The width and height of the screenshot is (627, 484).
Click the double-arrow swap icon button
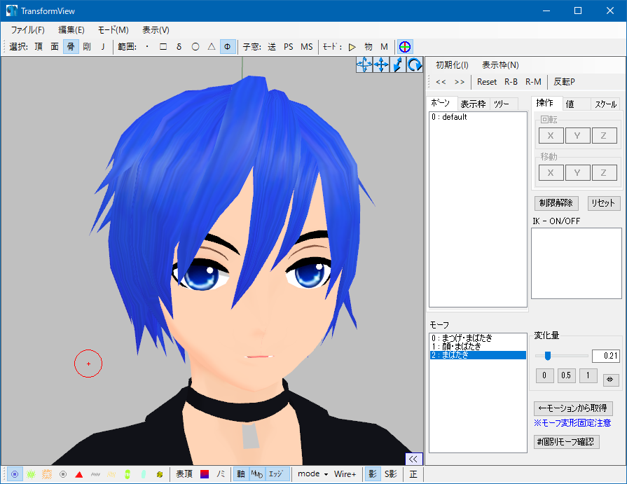611,380
